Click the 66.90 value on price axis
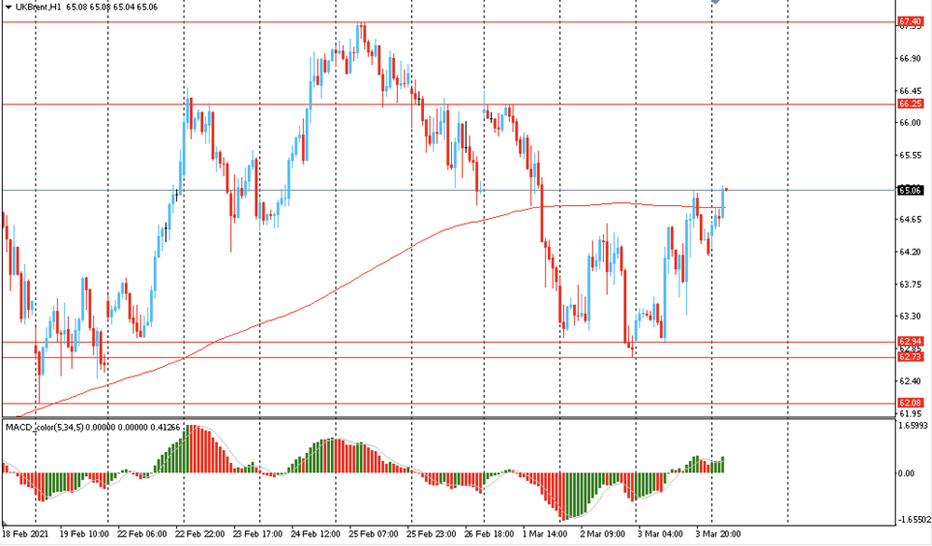 pyautogui.click(x=911, y=59)
